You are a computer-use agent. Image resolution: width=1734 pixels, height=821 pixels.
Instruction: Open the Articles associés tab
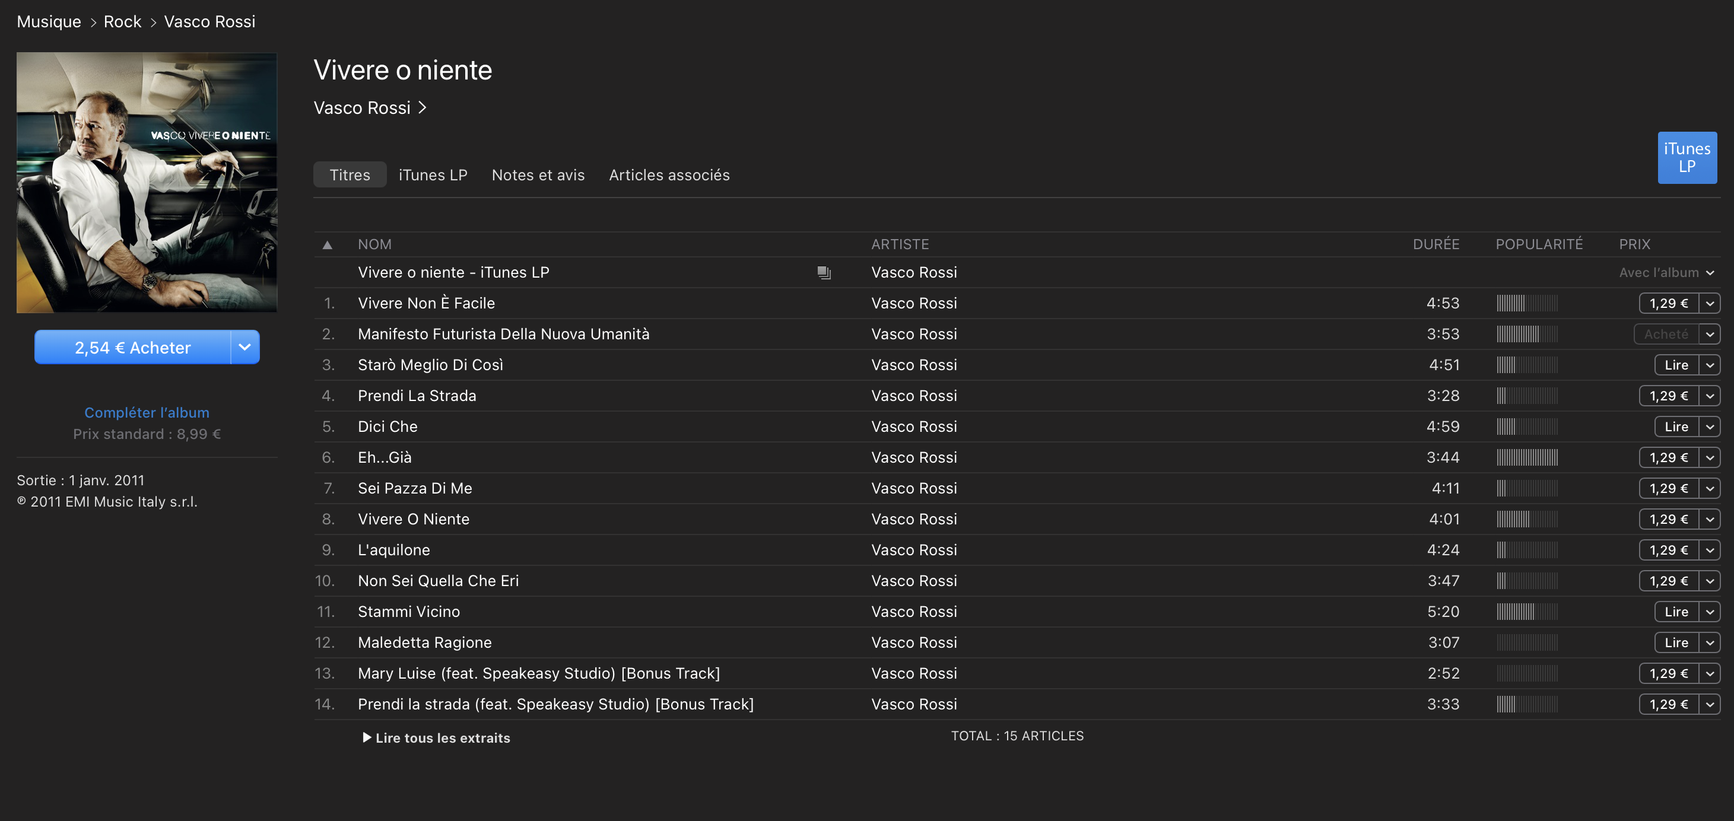[x=669, y=175]
